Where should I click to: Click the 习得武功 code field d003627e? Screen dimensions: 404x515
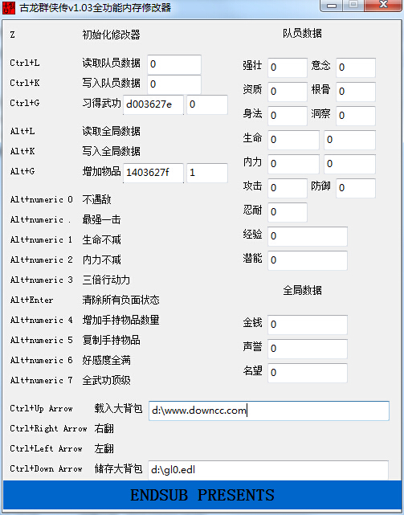click(x=153, y=104)
